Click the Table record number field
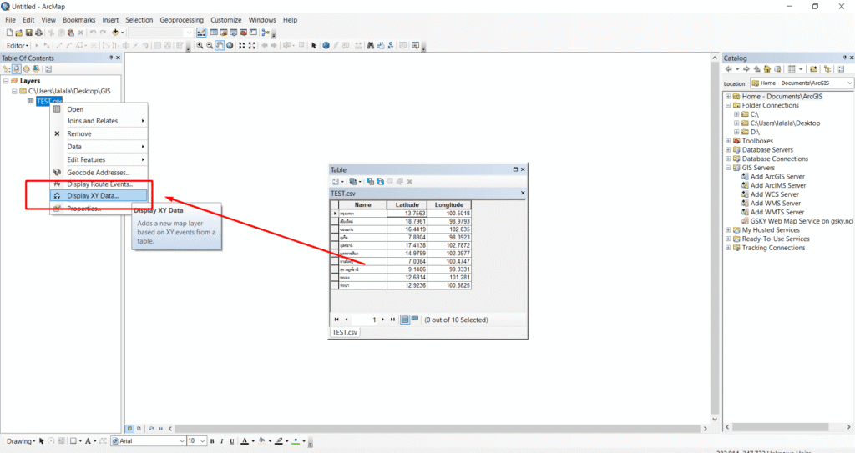The image size is (855, 453). click(x=364, y=320)
